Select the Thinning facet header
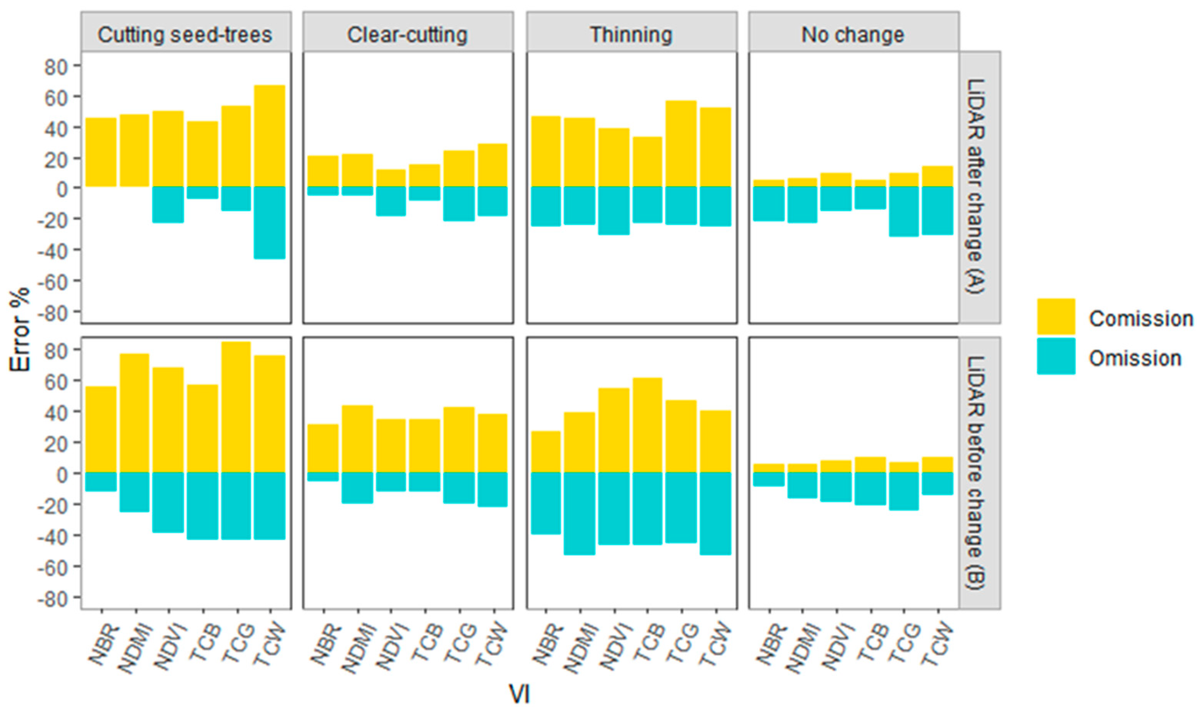The image size is (1197, 713). (x=631, y=35)
